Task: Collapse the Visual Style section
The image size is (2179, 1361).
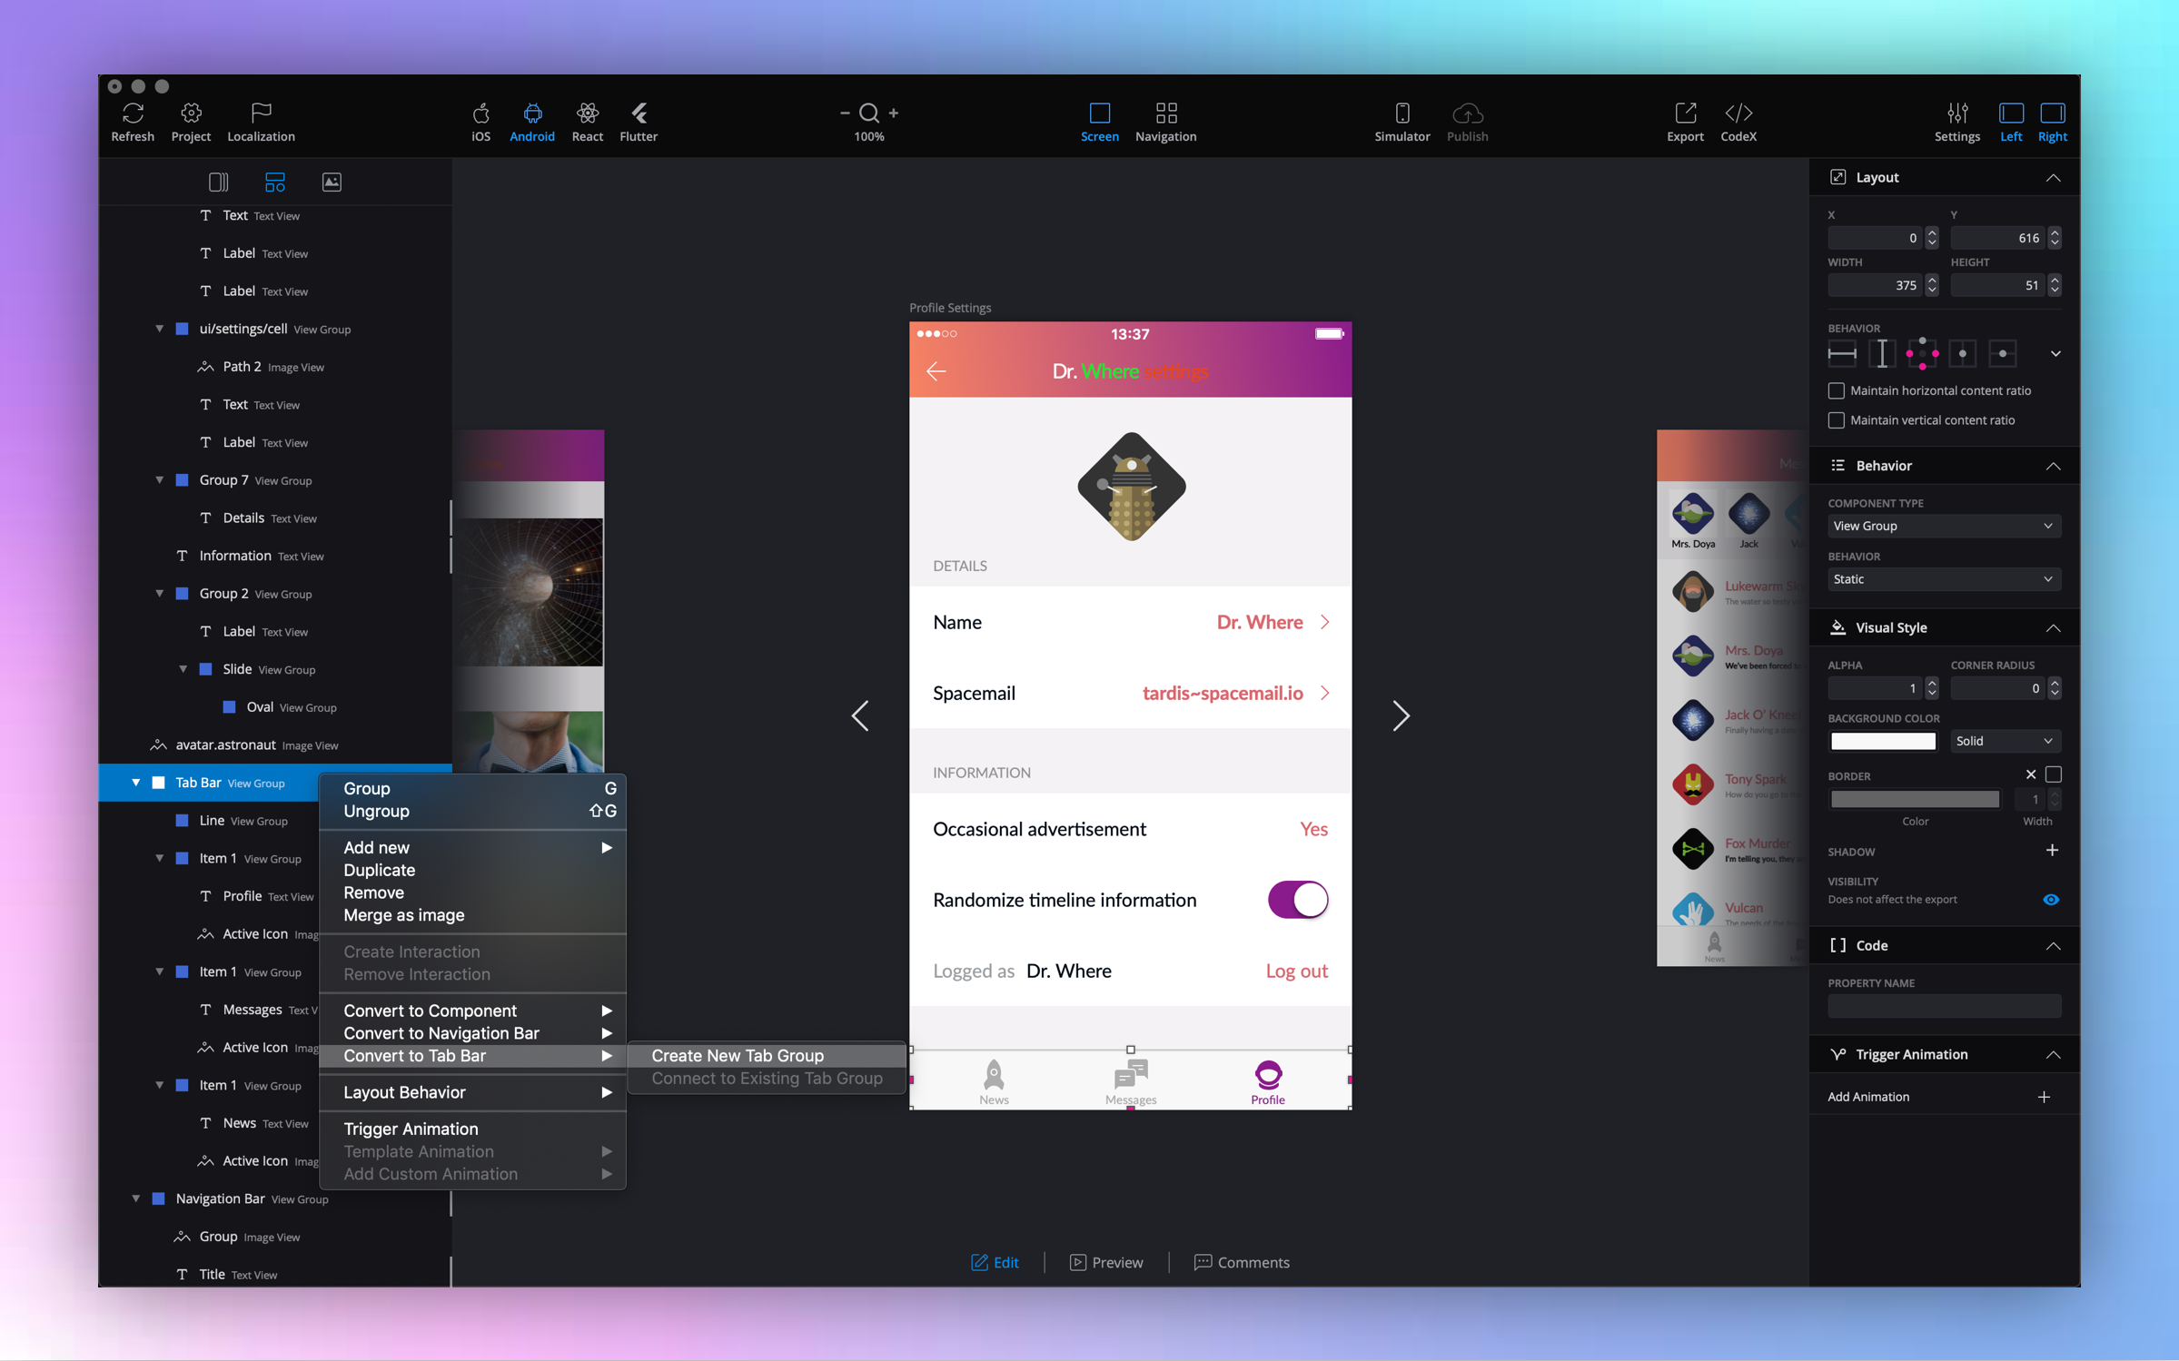Action: [2053, 628]
